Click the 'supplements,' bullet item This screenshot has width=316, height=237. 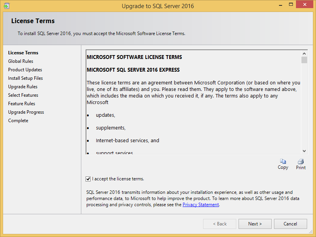[111, 128]
